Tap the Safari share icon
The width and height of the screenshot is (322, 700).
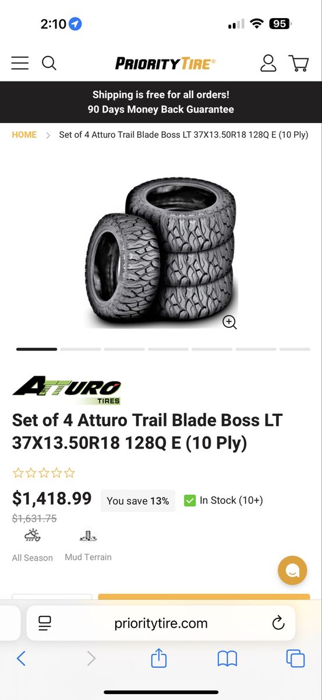point(159,659)
